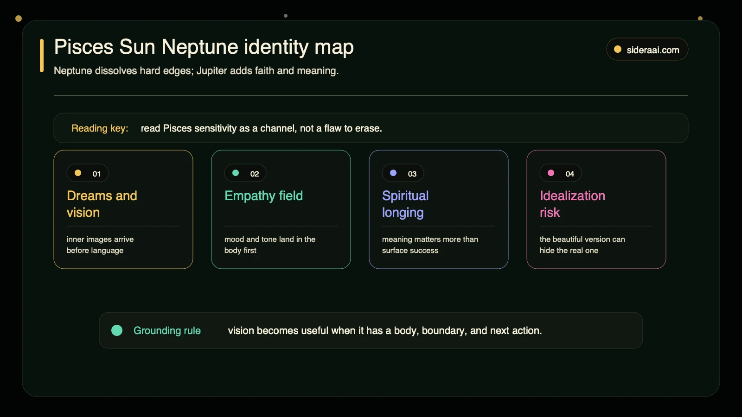Click the green Grounding rule dot
Viewport: 742px width, 417px height.
tap(117, 330)
